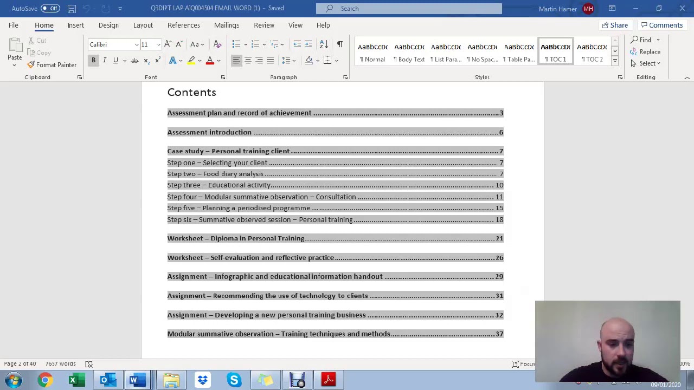Check proofing errors icon in status bar
Screen dimensions: 694x390
tap(89, 364)
